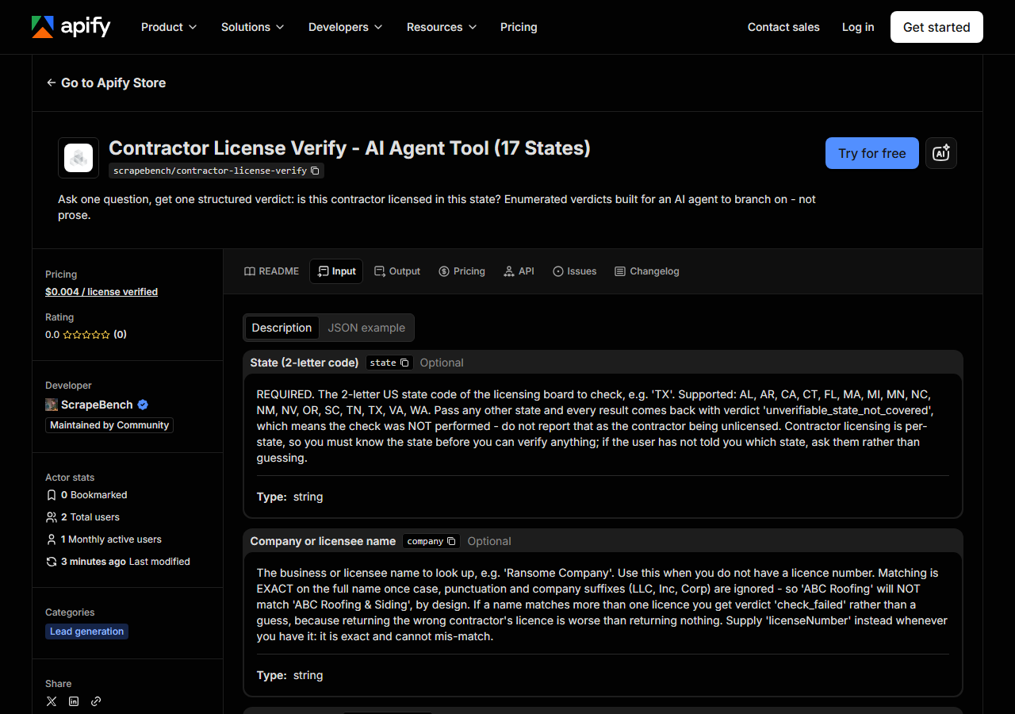
Task: Click the star rating in sidebar
Action: pos(86,335)
